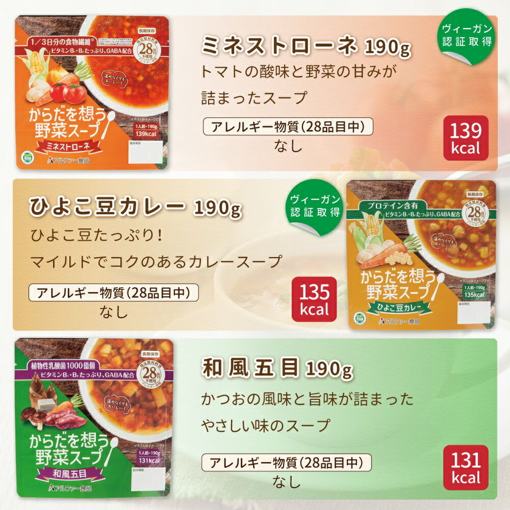Screen dimensions: 510x510
Task: Click the chickpea curry package image
Action: click(421, 254)
